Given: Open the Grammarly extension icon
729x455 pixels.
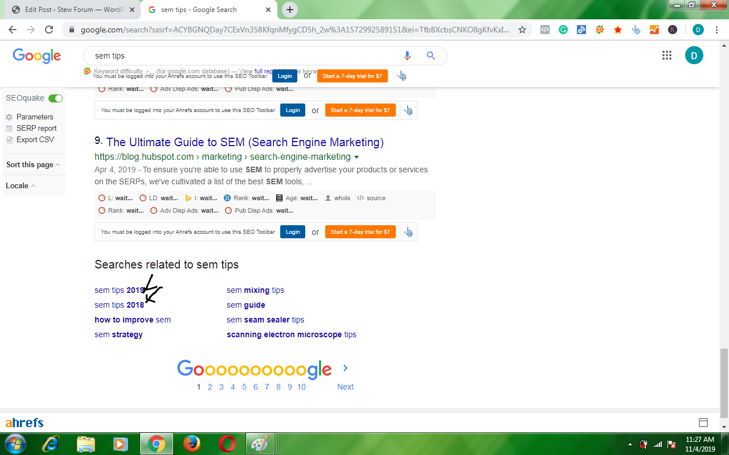Looking at the screenshot, I should [563, 30].
